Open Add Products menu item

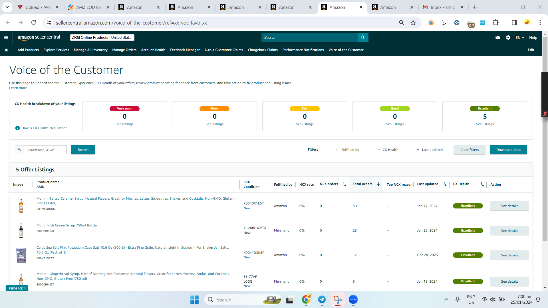point(28,50)
